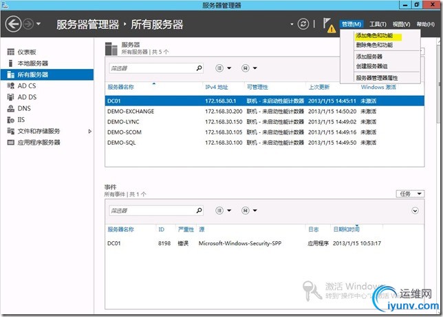Select 本地服务器 icon in sidebar

click(x=11, y=63)
